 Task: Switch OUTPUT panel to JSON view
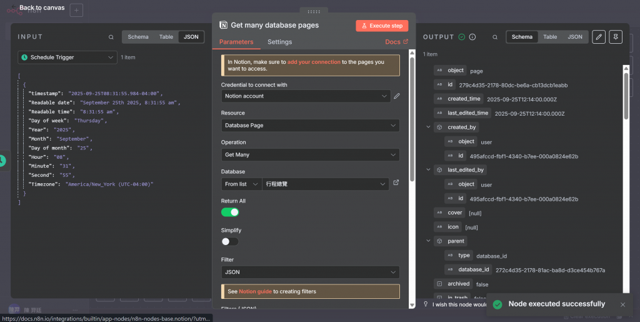pyautogui.click(x=575, y=37)
